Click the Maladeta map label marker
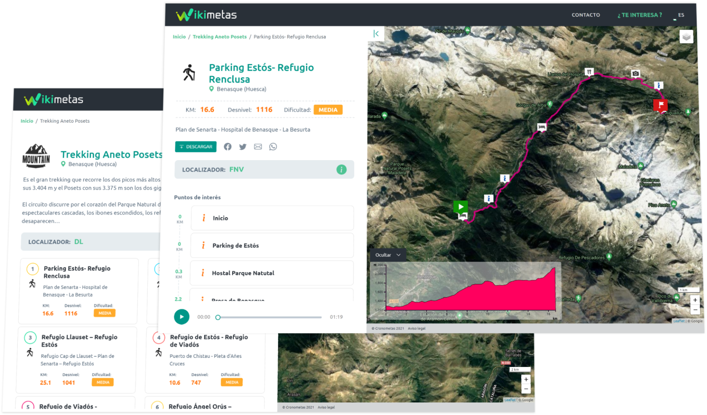Viewport: 707px width, 415px height. [x=641, y=166]
